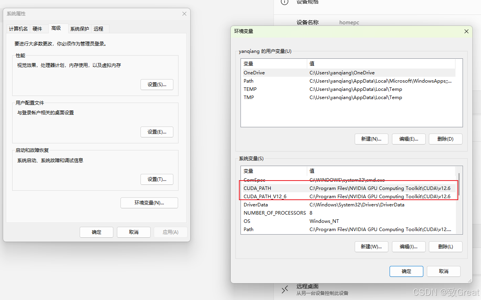This screenshot has height=300, width=481.
Task: Select the user Path variable row
Action: point(348,81)
